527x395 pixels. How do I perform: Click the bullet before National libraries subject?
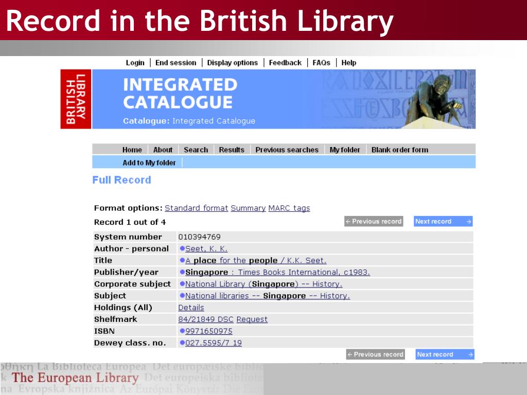(182, 296)
